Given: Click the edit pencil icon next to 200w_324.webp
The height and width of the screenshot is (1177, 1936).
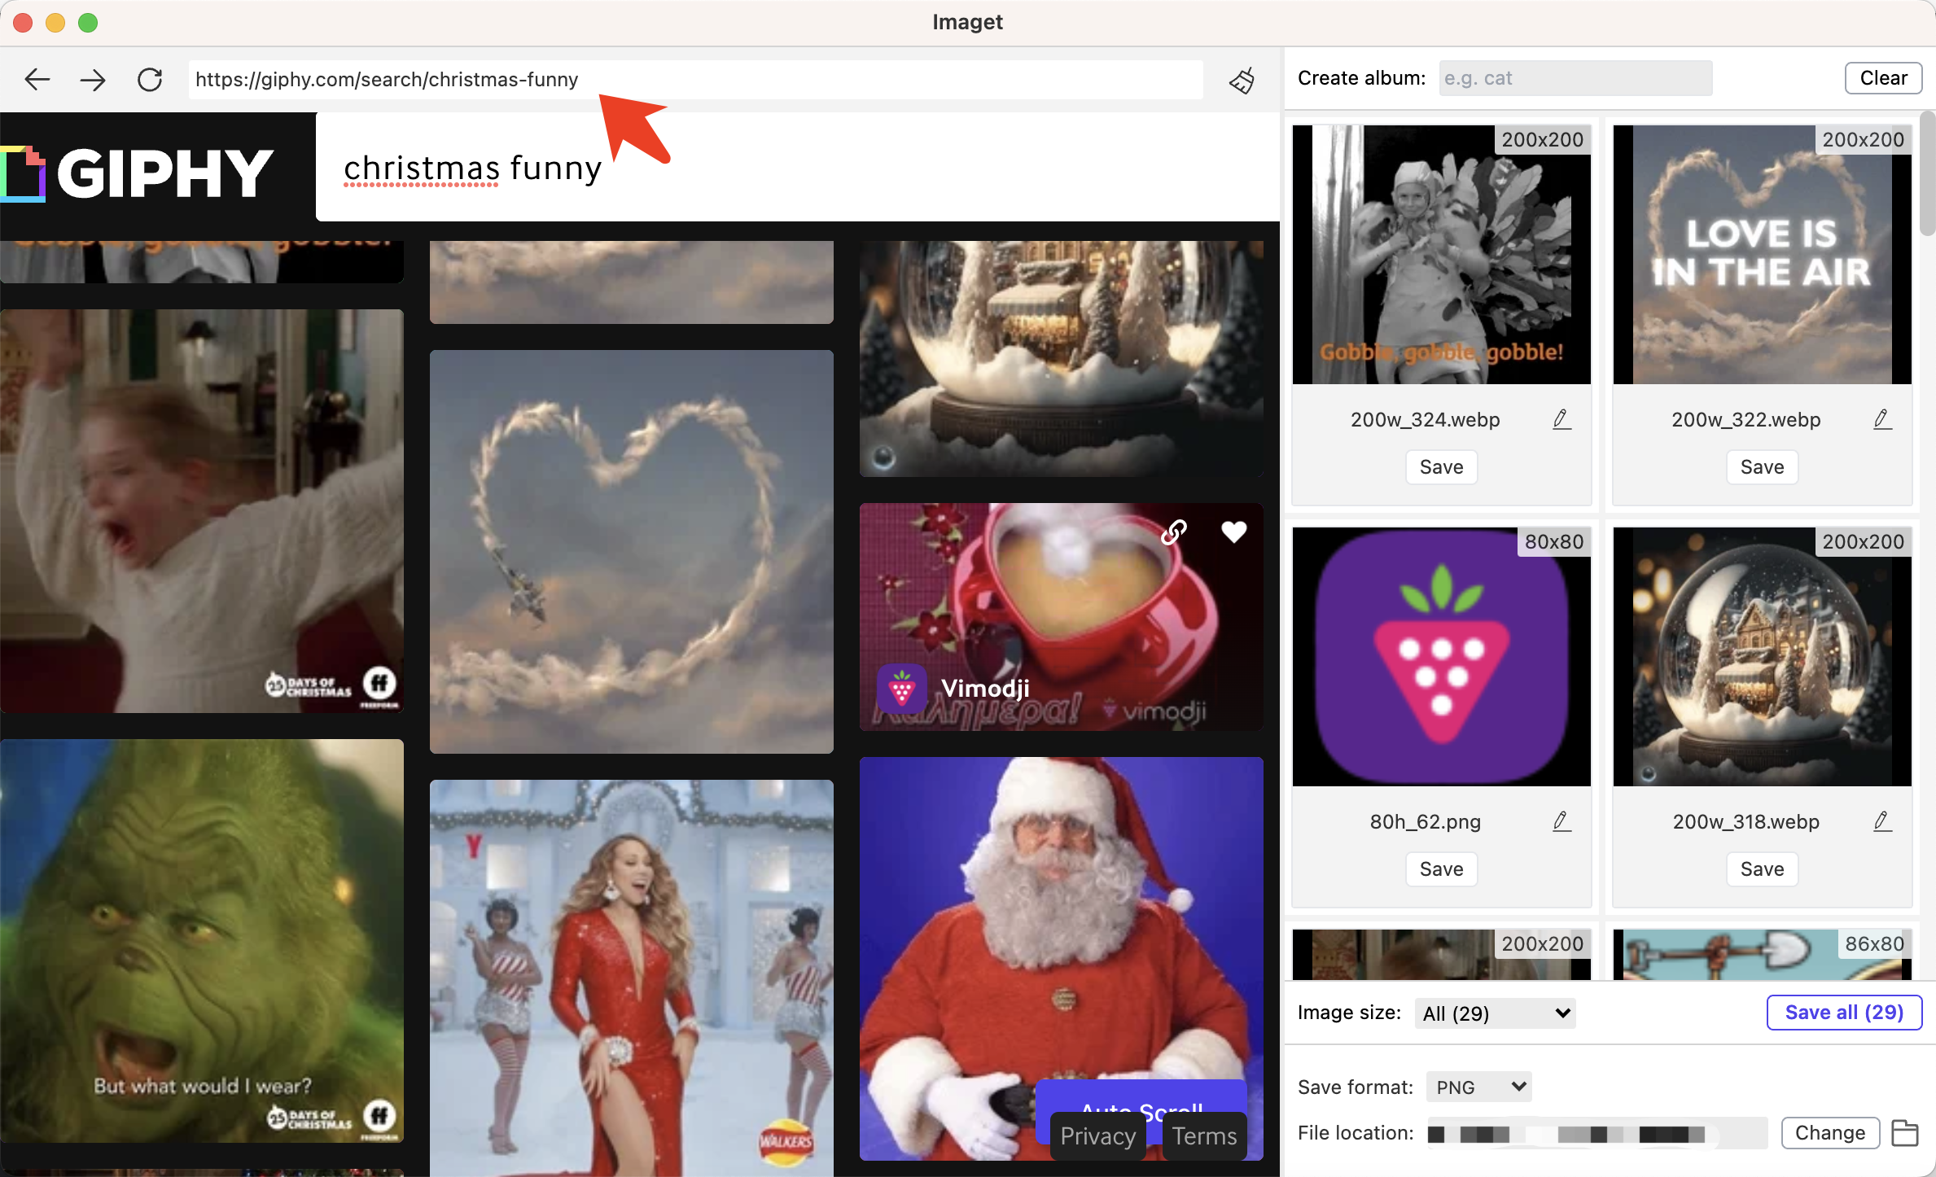Looking at the screenshot, I should tap(1560, 419).
